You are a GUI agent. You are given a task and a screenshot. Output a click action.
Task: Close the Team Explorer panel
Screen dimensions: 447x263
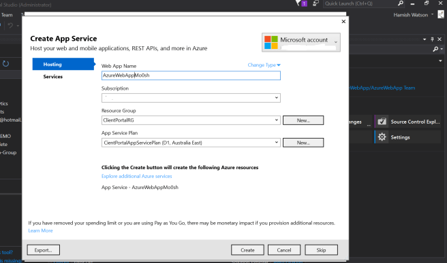point(440,39)
